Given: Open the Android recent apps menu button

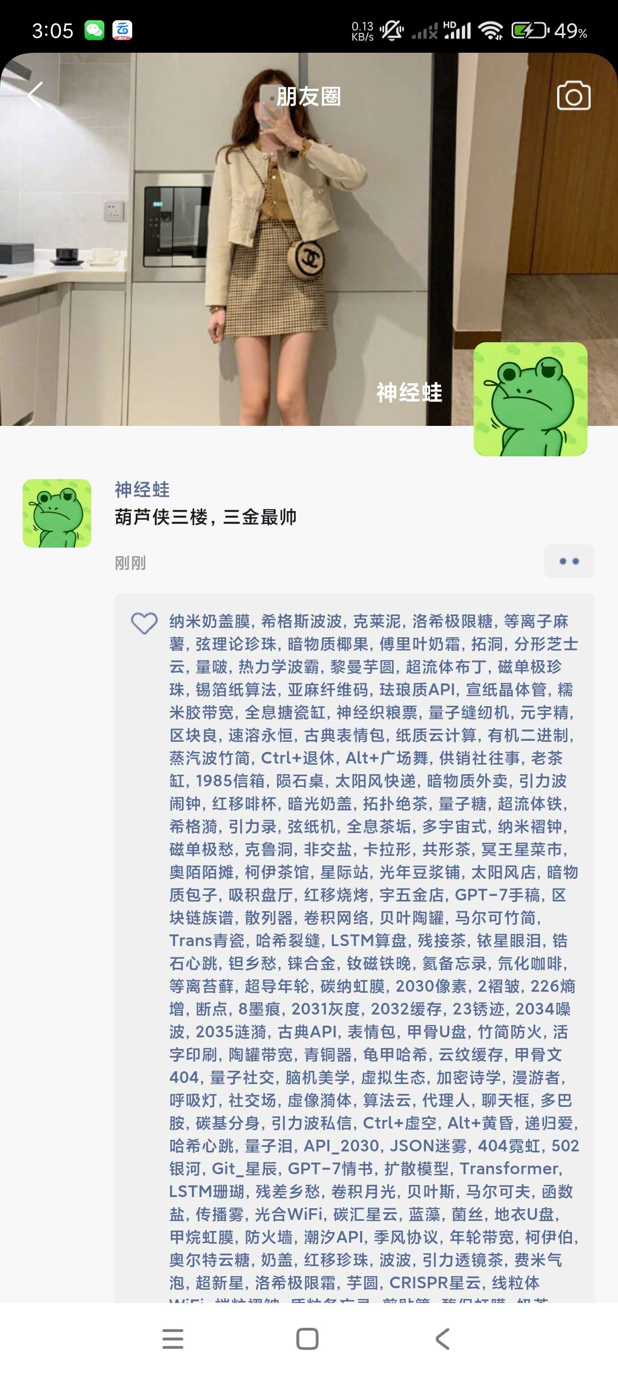Looking at the screenshot, I should tap(173, 1338).
